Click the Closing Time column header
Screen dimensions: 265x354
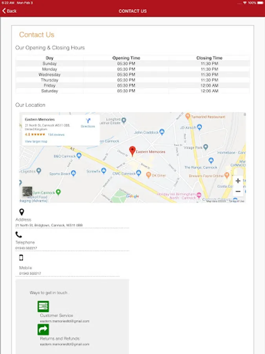(209, 58)
